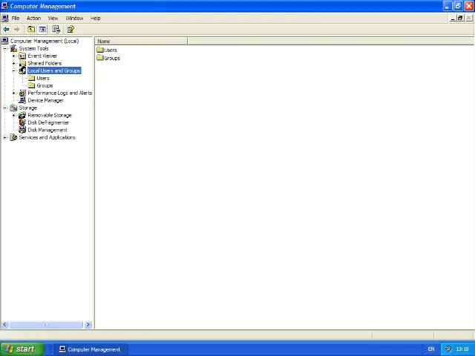Click the Shared Folders icon in tree
Image resolution: width=475 pixels, height=356 pixels.
pos(22,63)
